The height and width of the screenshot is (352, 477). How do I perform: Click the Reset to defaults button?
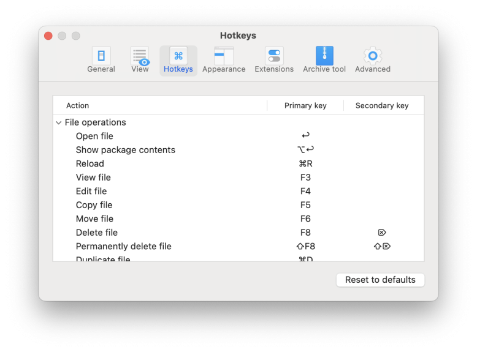(380, 280)
